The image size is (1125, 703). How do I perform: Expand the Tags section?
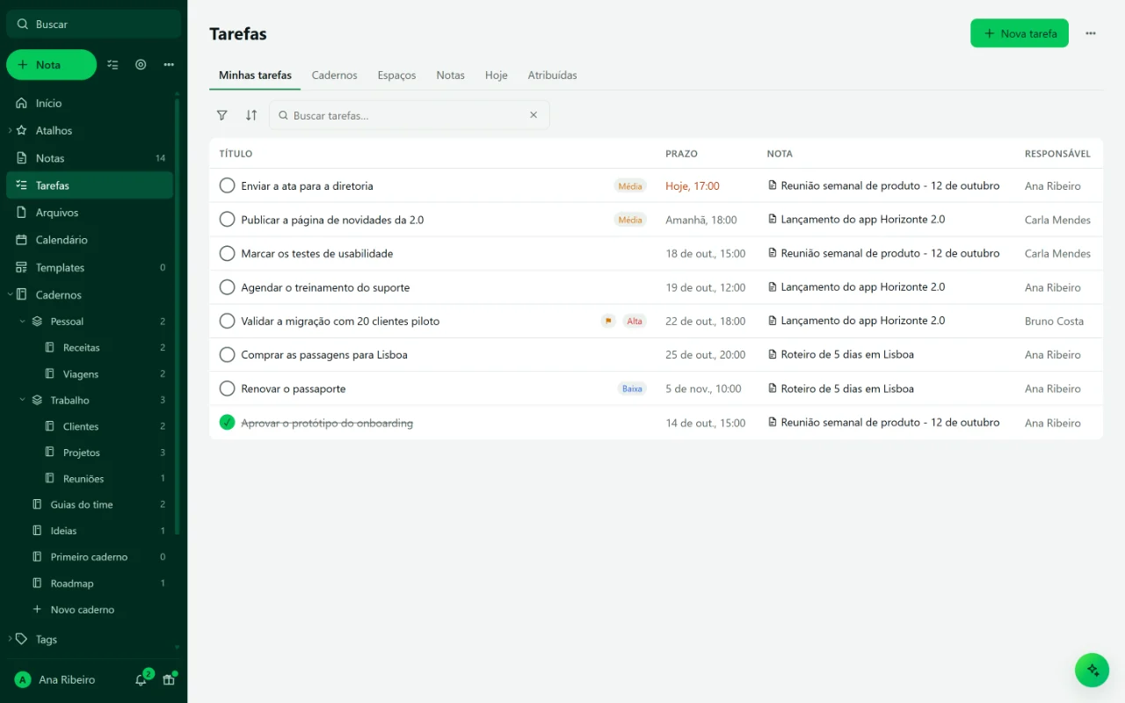tap(10, 640)
